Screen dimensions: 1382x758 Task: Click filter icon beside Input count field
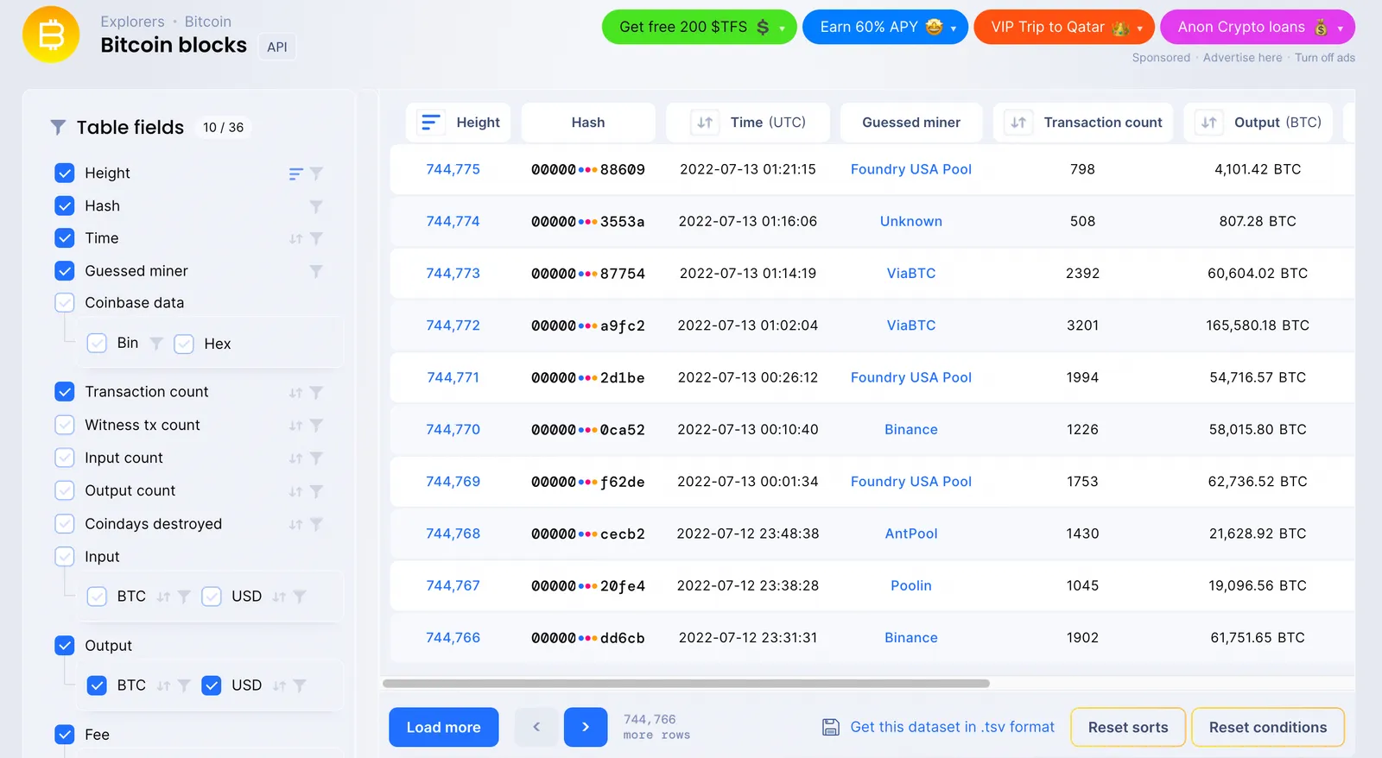pos(316,458)
